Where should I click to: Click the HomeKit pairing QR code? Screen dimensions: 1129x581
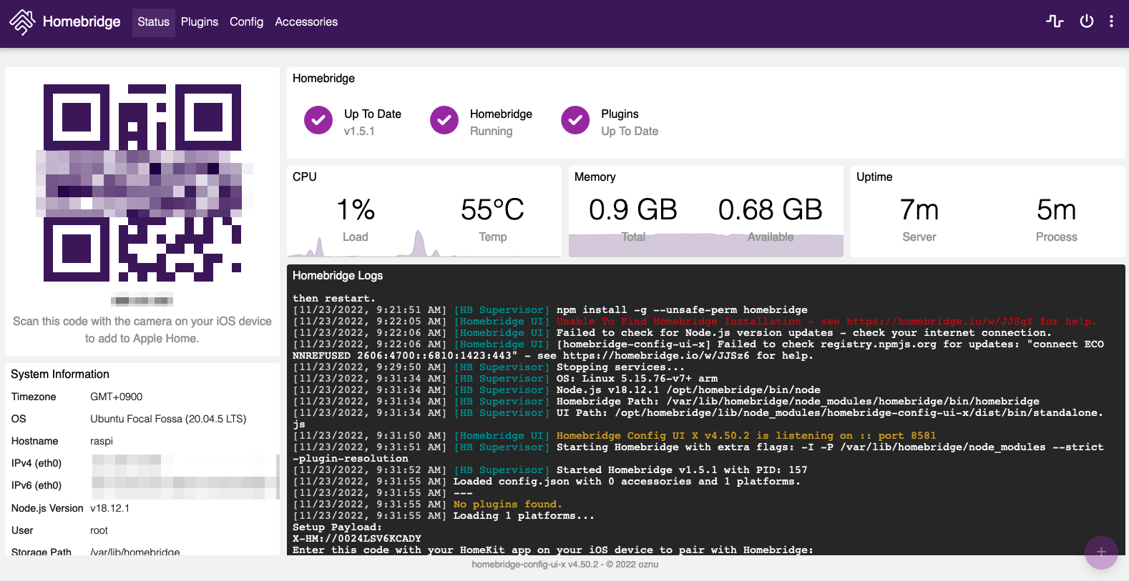click(x=142, y=183)
